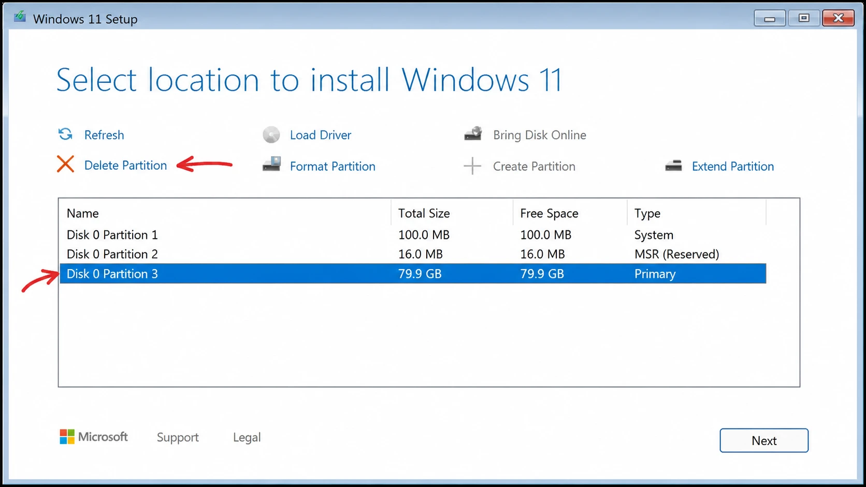Click the Create Partition label
The width and height of the screenshot is (866, 487).
click(534, 166)
